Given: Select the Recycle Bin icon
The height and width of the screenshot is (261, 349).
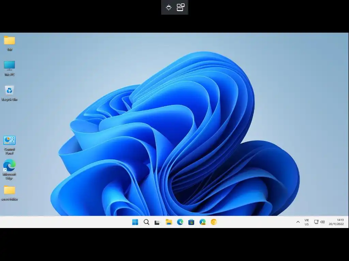Looking at the screenshot, I should pyautogui.click(x=9, y=93).
